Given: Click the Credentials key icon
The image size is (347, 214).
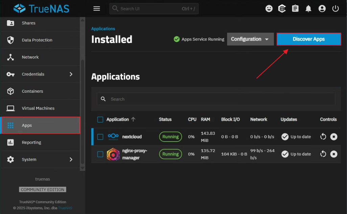Looking at the screenshot, I should point(10,74).
